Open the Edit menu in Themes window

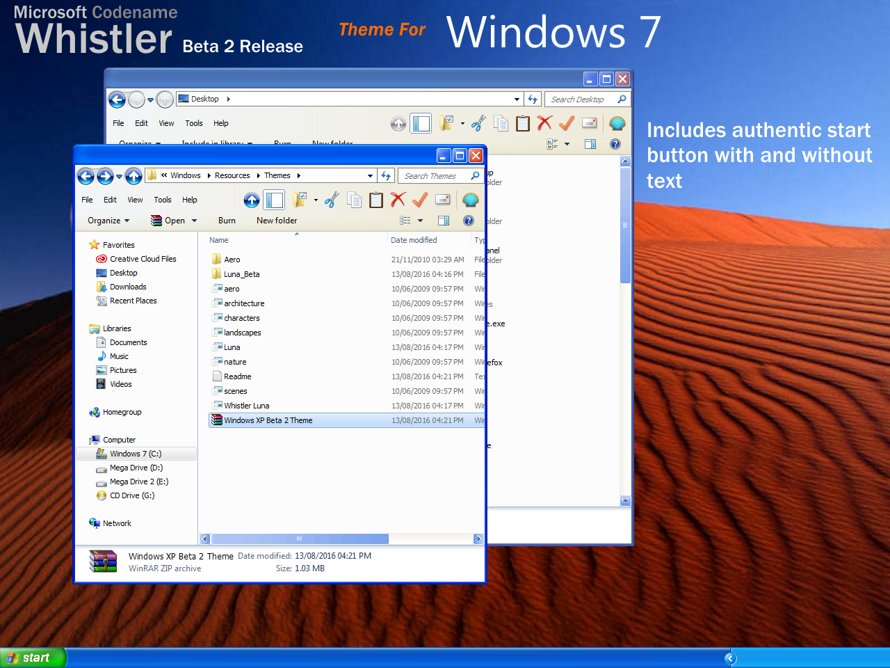pos(110,200)
